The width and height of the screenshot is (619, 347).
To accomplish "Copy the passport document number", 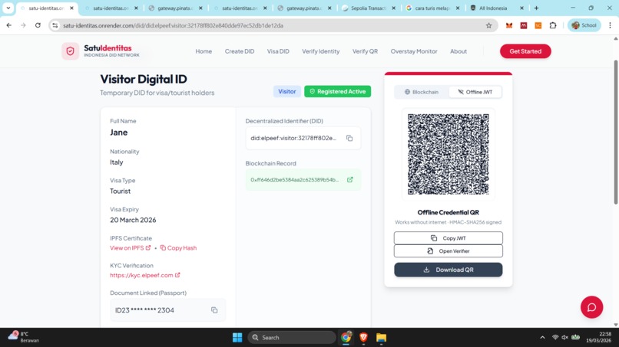I will (214, 310).
